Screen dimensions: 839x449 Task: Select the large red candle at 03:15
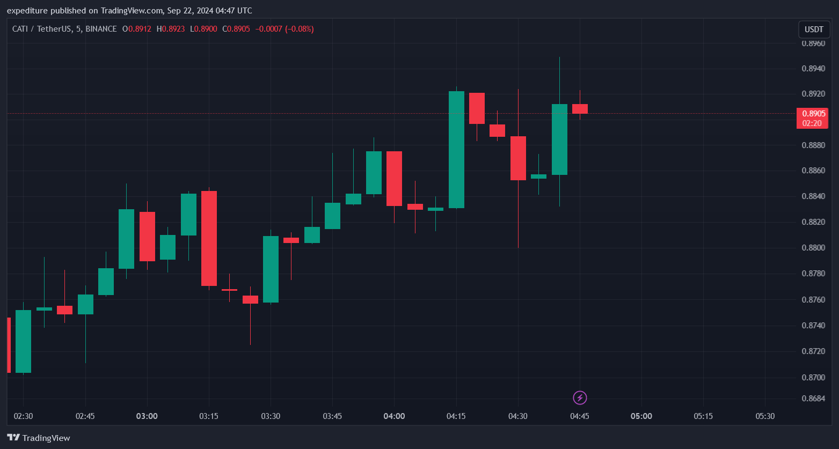pos(209,238)
